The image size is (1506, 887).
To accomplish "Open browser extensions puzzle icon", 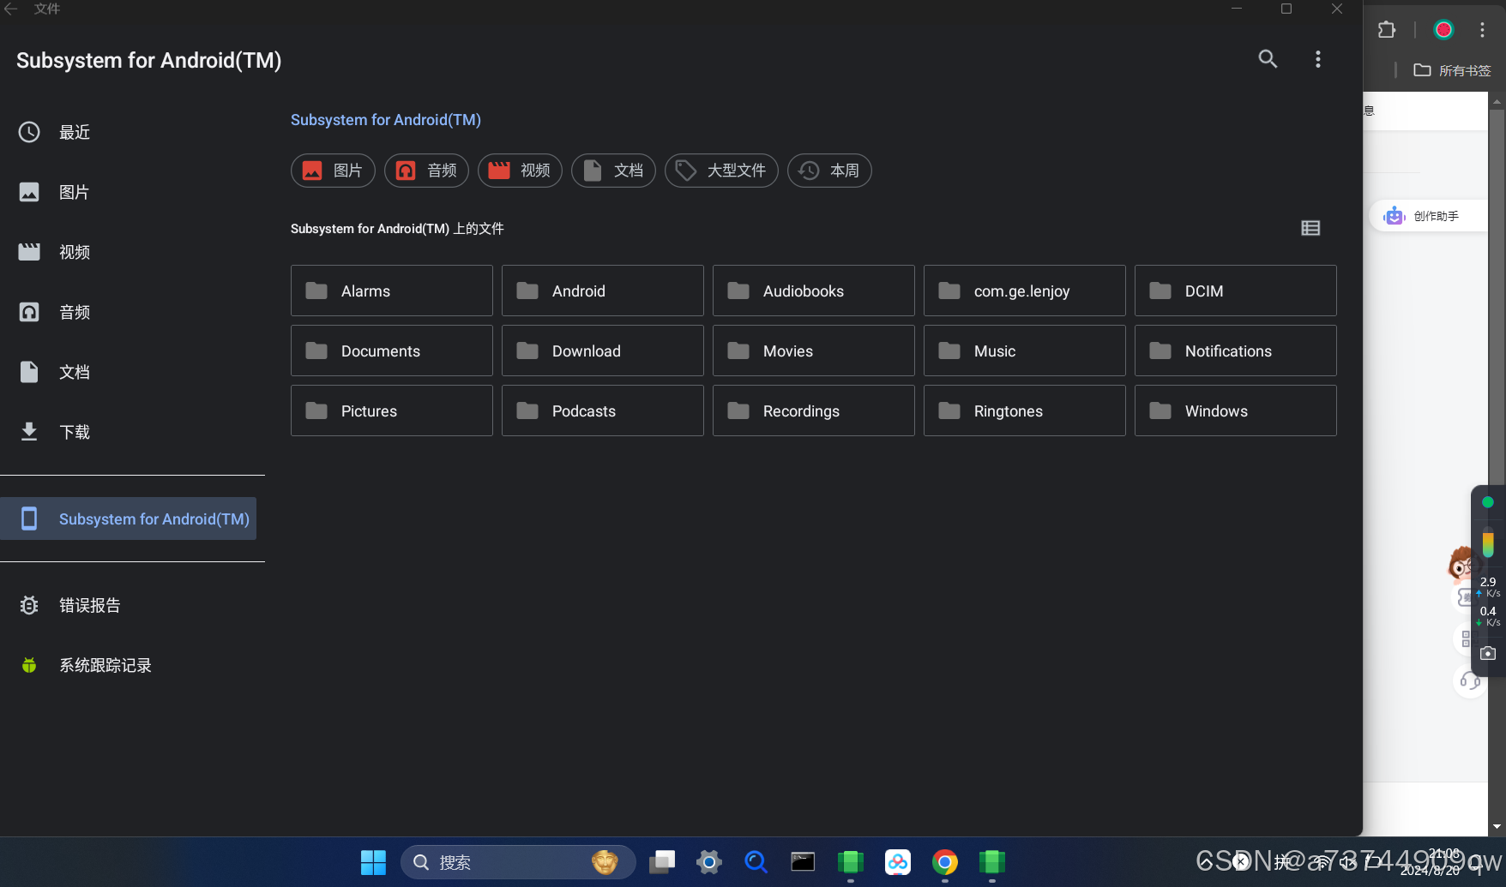I will click(1387, 30).
